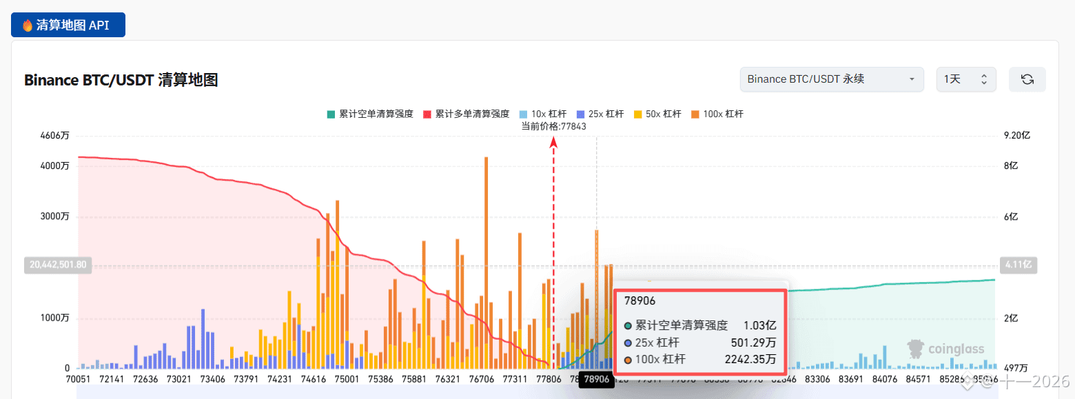The height and width of the screenshot is (399, 1075).
Task: Click the 100x 杠杆 tooltip row
Action: coord(700,359)
